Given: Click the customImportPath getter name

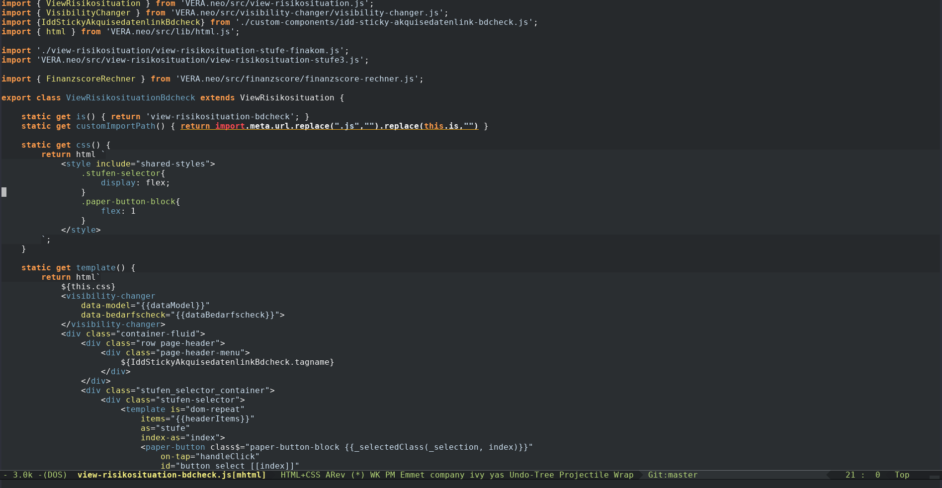Looking at the screenshot, I should pyautogui.click(x=116, y=126).
